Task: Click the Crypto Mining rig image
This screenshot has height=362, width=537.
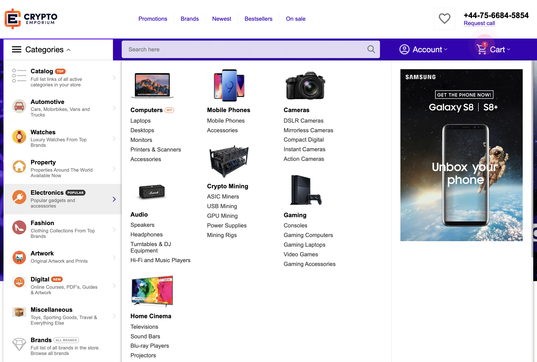Action: (229, 161)
